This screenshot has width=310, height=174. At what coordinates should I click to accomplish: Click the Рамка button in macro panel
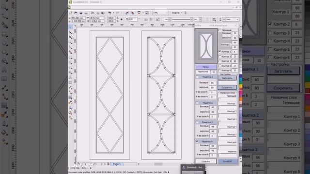click(x=205, y=67)
